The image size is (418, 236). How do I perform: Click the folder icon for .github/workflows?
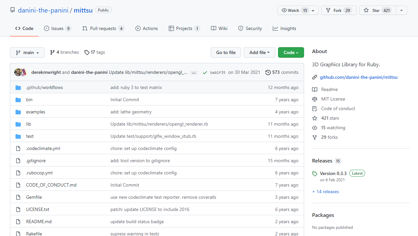[18, 87]
